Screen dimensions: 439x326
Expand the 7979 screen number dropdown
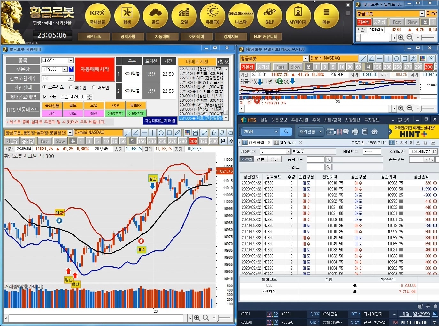click(276, 131)
